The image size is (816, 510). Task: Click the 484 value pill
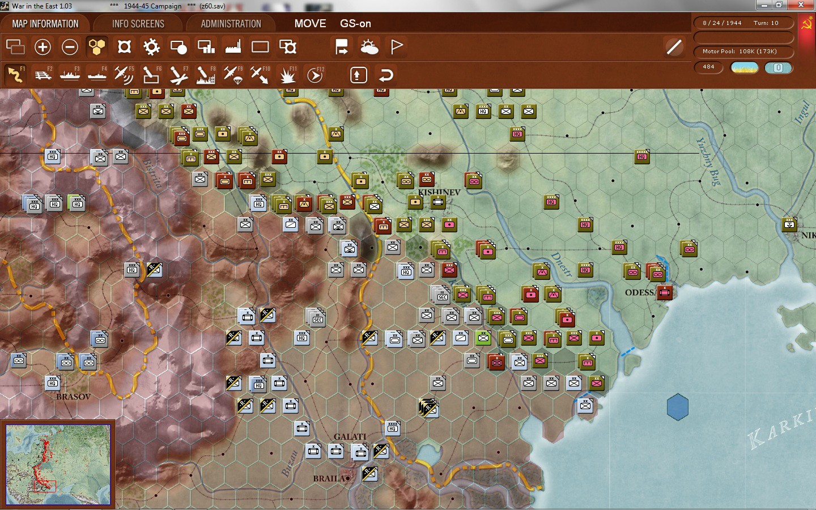pos(709,67)
